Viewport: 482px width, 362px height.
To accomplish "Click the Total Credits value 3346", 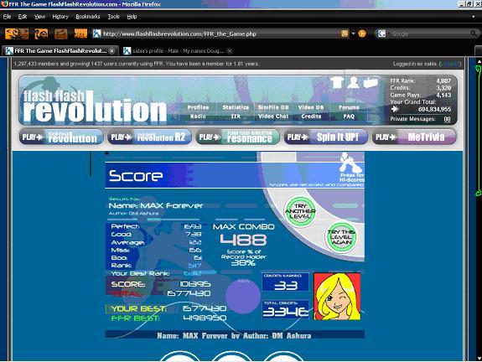I will point(286,312).
